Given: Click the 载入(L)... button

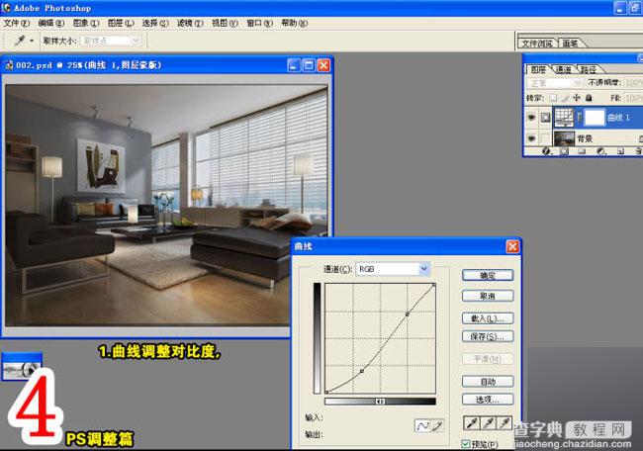Looking at the screenshot, I should tap(488, 318).
